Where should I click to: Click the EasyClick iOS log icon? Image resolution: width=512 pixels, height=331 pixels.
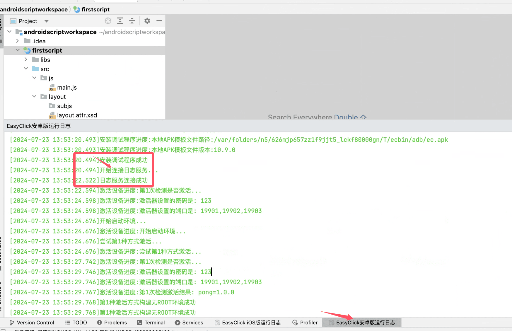click(x=217, y=323)
